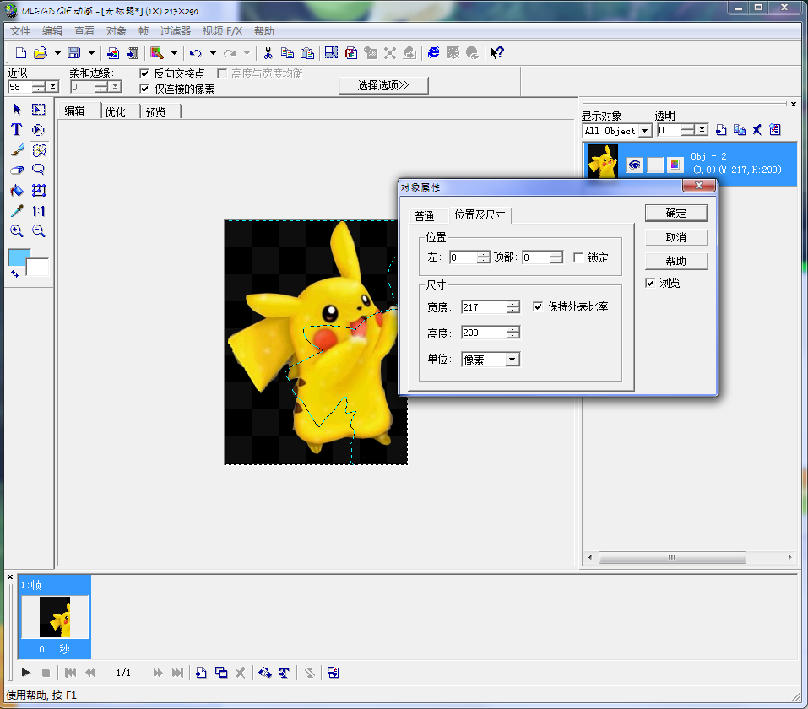Toggle the lock box of Obj - 2
The image size is (808, 709).
tap(655, 165)
